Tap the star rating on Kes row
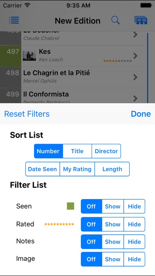Image resolution: width=155 pixels, height=276 pixels. [117, 61]
